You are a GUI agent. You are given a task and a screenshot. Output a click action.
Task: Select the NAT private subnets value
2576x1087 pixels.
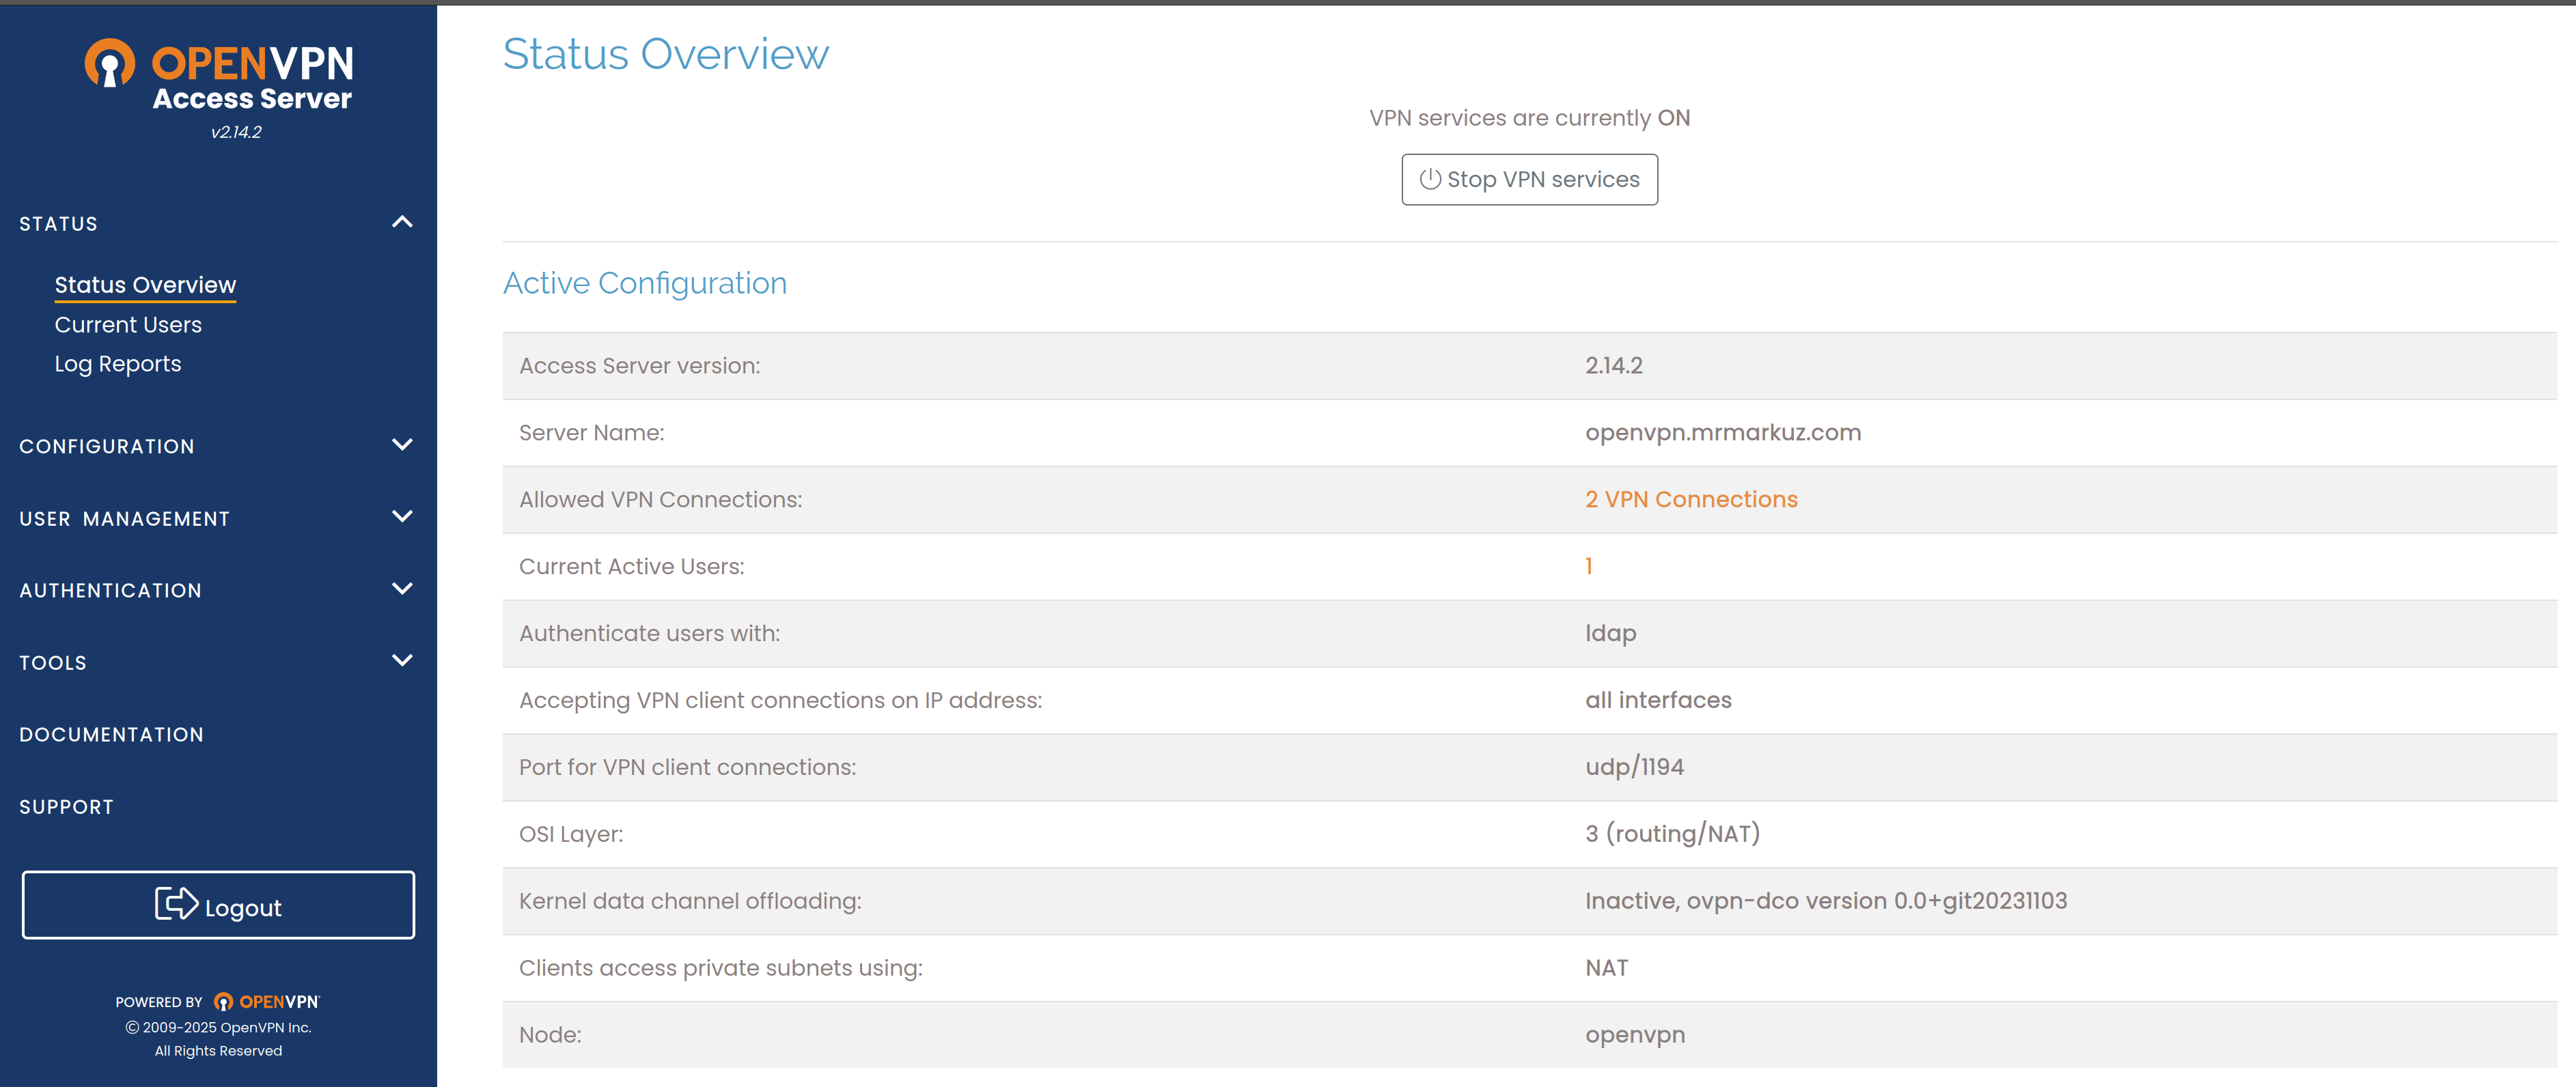pos(1606,968)
